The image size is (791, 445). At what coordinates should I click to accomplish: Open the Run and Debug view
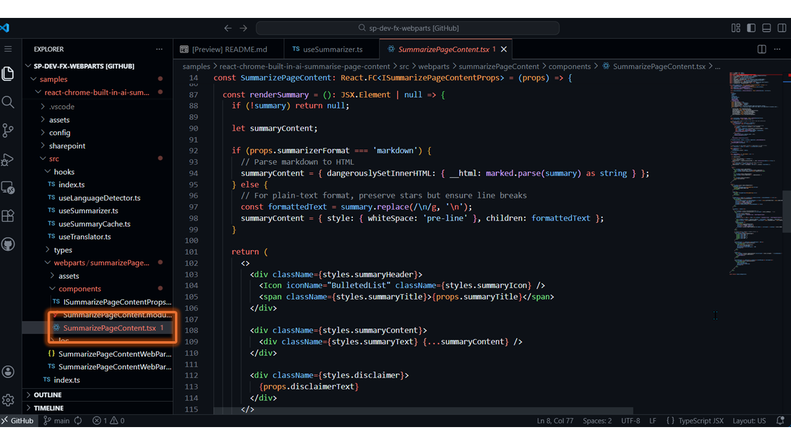pyautogui.click(x=8, y=159)
